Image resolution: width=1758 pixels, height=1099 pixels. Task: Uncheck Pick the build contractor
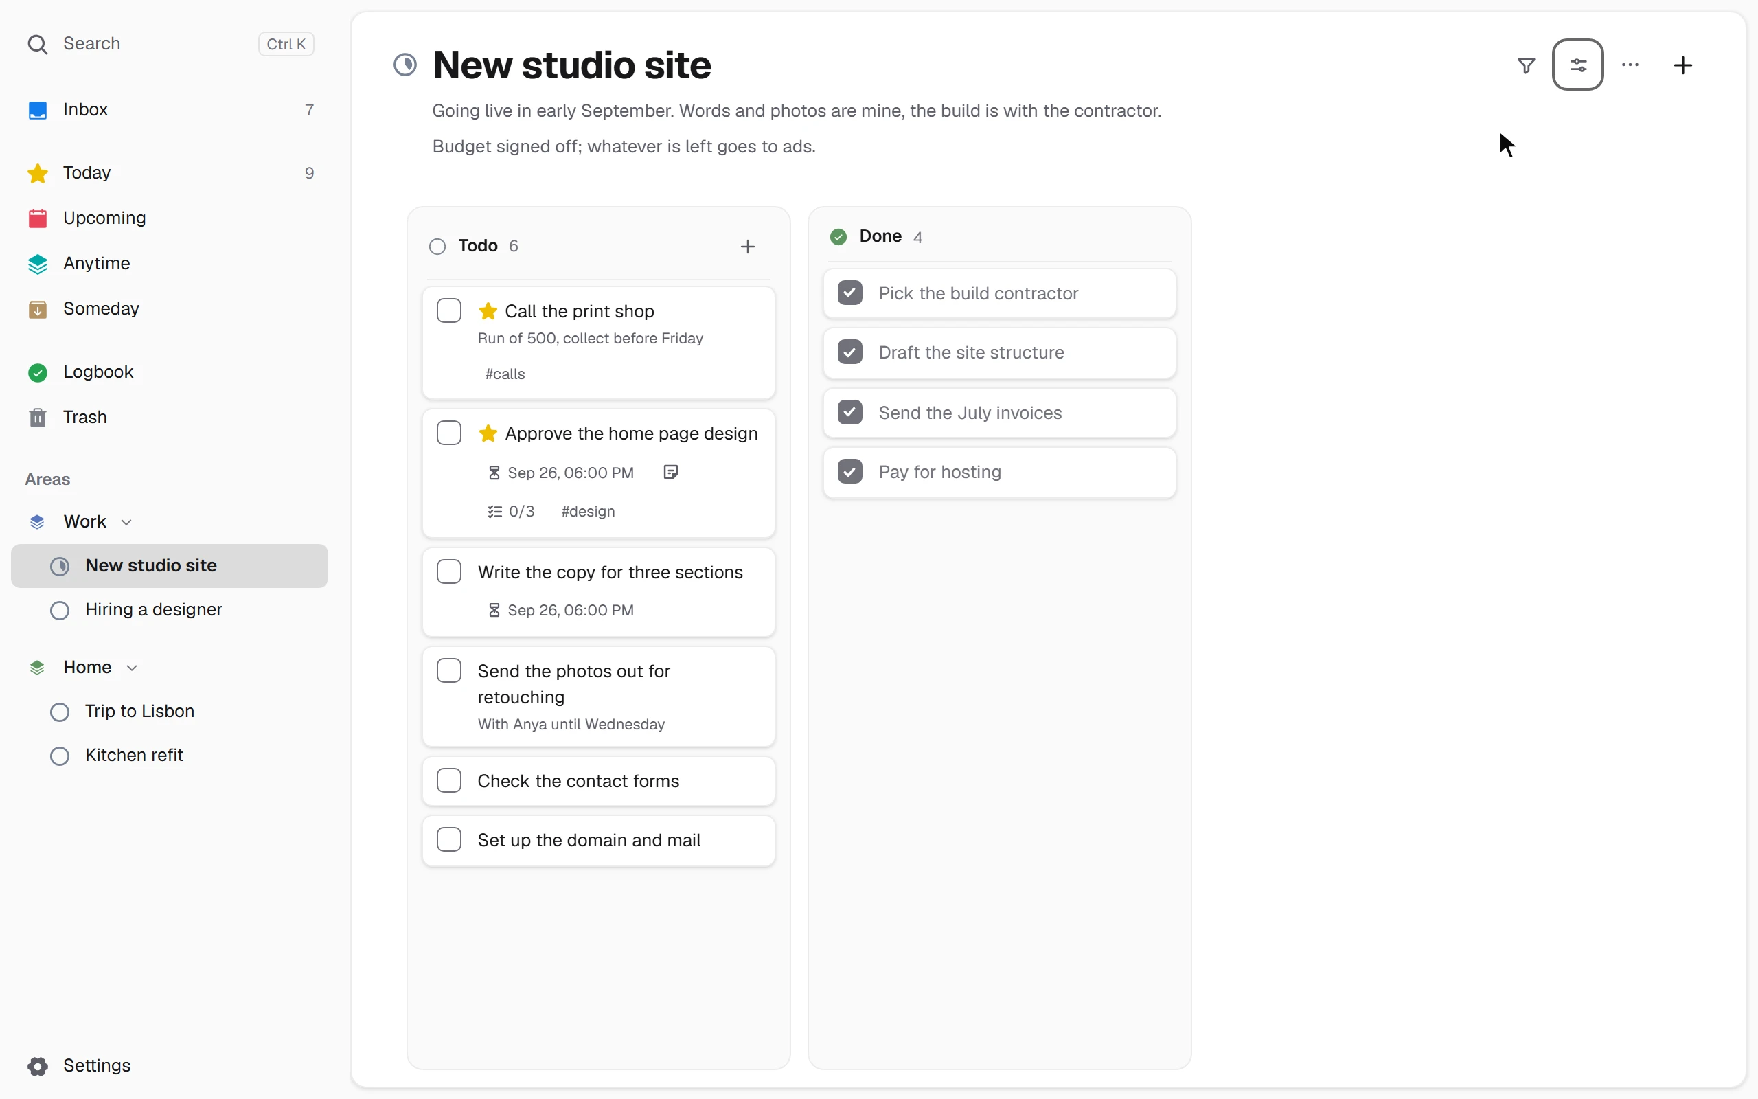pyautogui.click(x=850, y=293)
